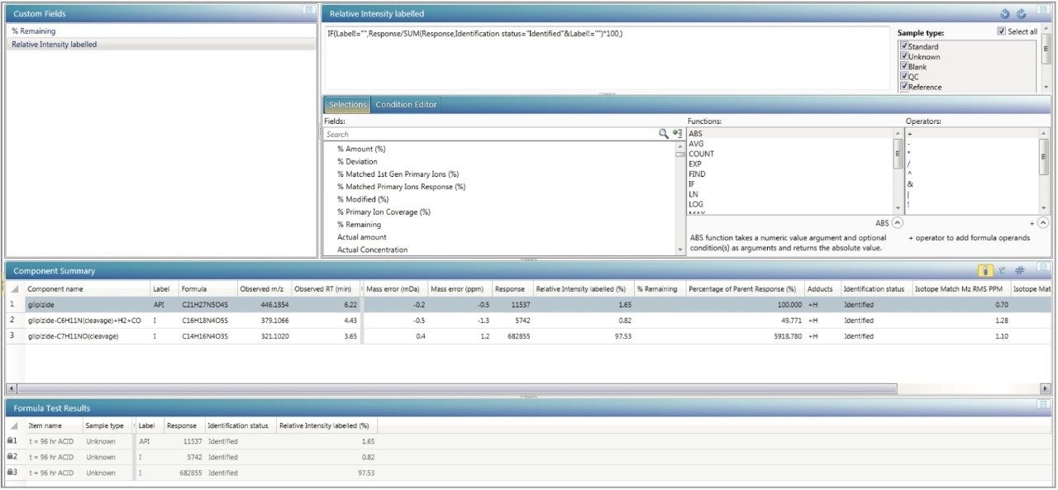The height and width of the screenshot is (490, 1058).
Task: Click the undo arrow in formula header
Action: click(1005, 13)
